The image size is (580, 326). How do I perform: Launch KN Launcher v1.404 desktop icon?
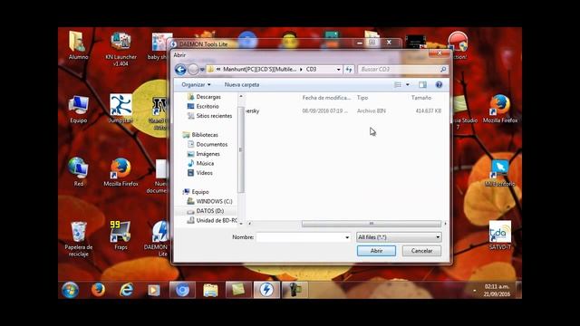coord(121,49)
